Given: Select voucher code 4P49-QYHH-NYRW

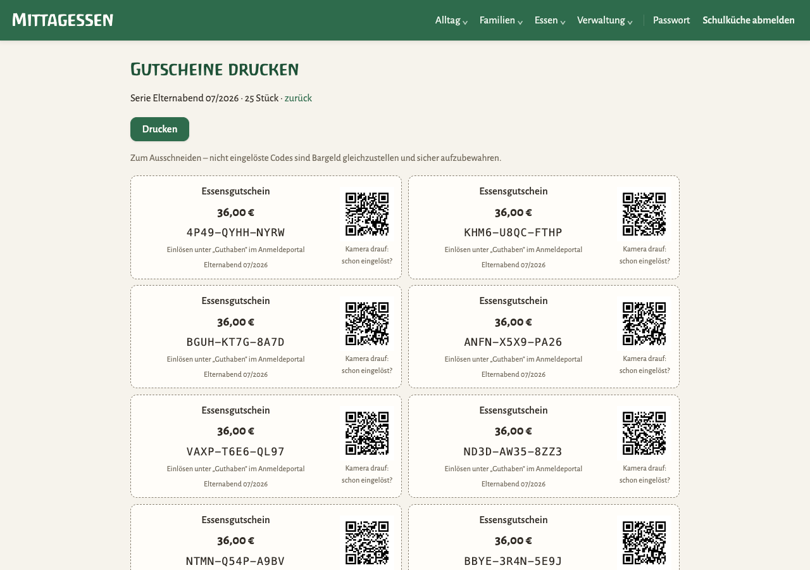Looking at the screenshot, I should coord(235,232).
